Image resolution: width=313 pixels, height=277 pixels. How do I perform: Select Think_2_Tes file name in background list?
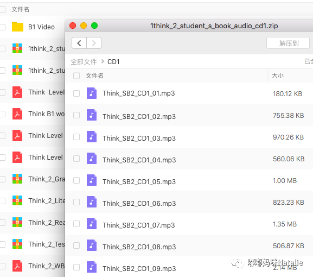pyautogui.click(x=47, y=244)
